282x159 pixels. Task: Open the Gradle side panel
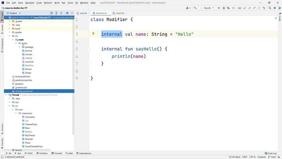pos(280,17)
